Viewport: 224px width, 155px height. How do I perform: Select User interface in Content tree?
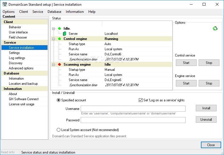tap(18, 32)
